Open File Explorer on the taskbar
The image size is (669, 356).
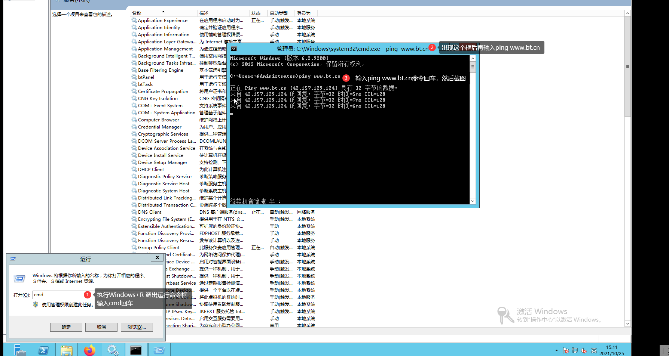(x=67, y=350)
